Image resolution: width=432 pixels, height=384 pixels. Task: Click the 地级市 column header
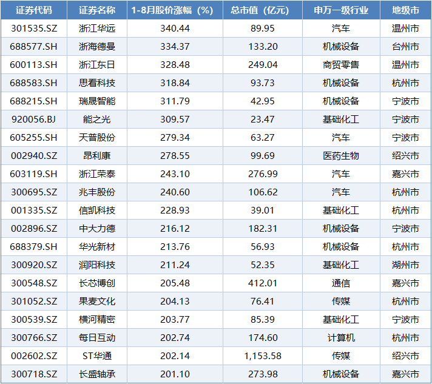pos(405,10)
